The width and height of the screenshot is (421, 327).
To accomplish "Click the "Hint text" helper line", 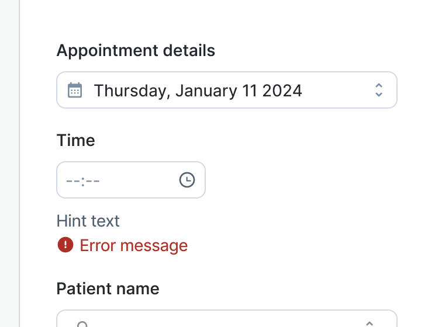I will click(88, 221).
